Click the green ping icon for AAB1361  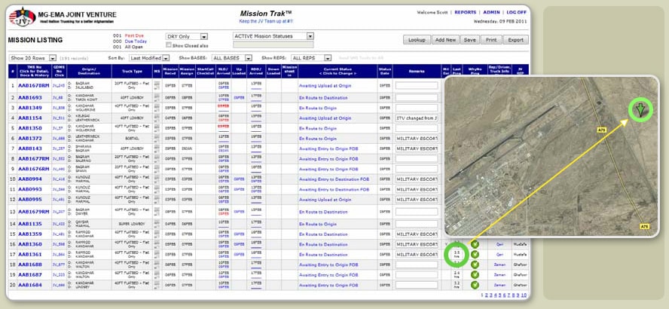tap(474, 254)
